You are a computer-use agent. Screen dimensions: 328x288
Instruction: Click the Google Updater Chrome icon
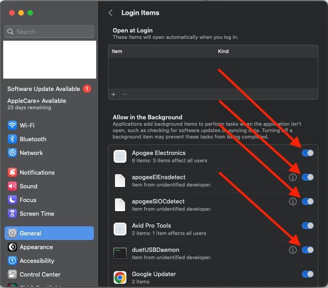point(120,277)
